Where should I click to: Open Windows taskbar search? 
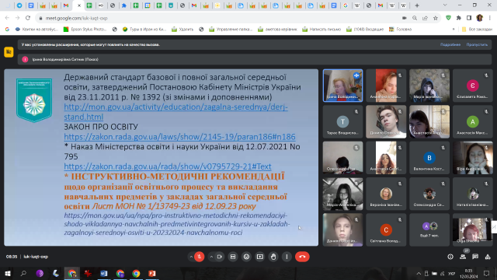(x=23, y=273)
